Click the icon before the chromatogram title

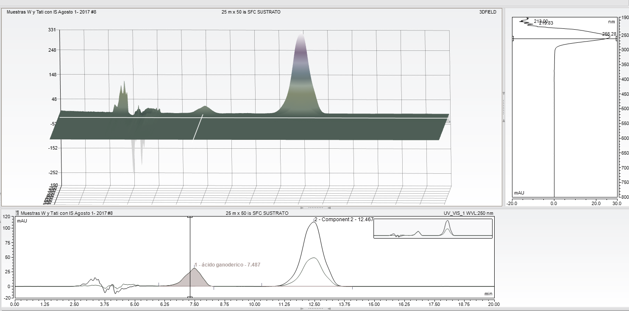pyautogui.click(x=17, y=213)
